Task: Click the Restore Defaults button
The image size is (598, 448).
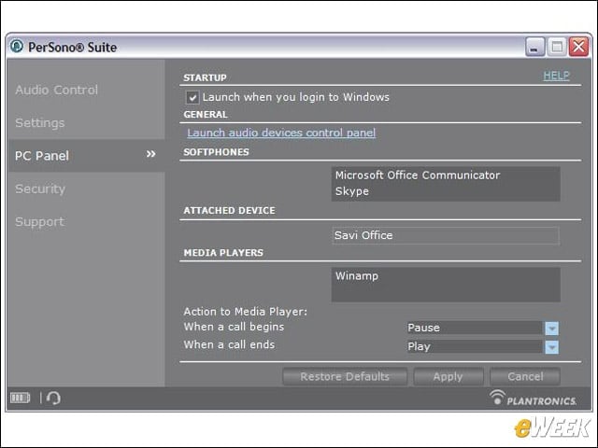Action: point(345,376)
